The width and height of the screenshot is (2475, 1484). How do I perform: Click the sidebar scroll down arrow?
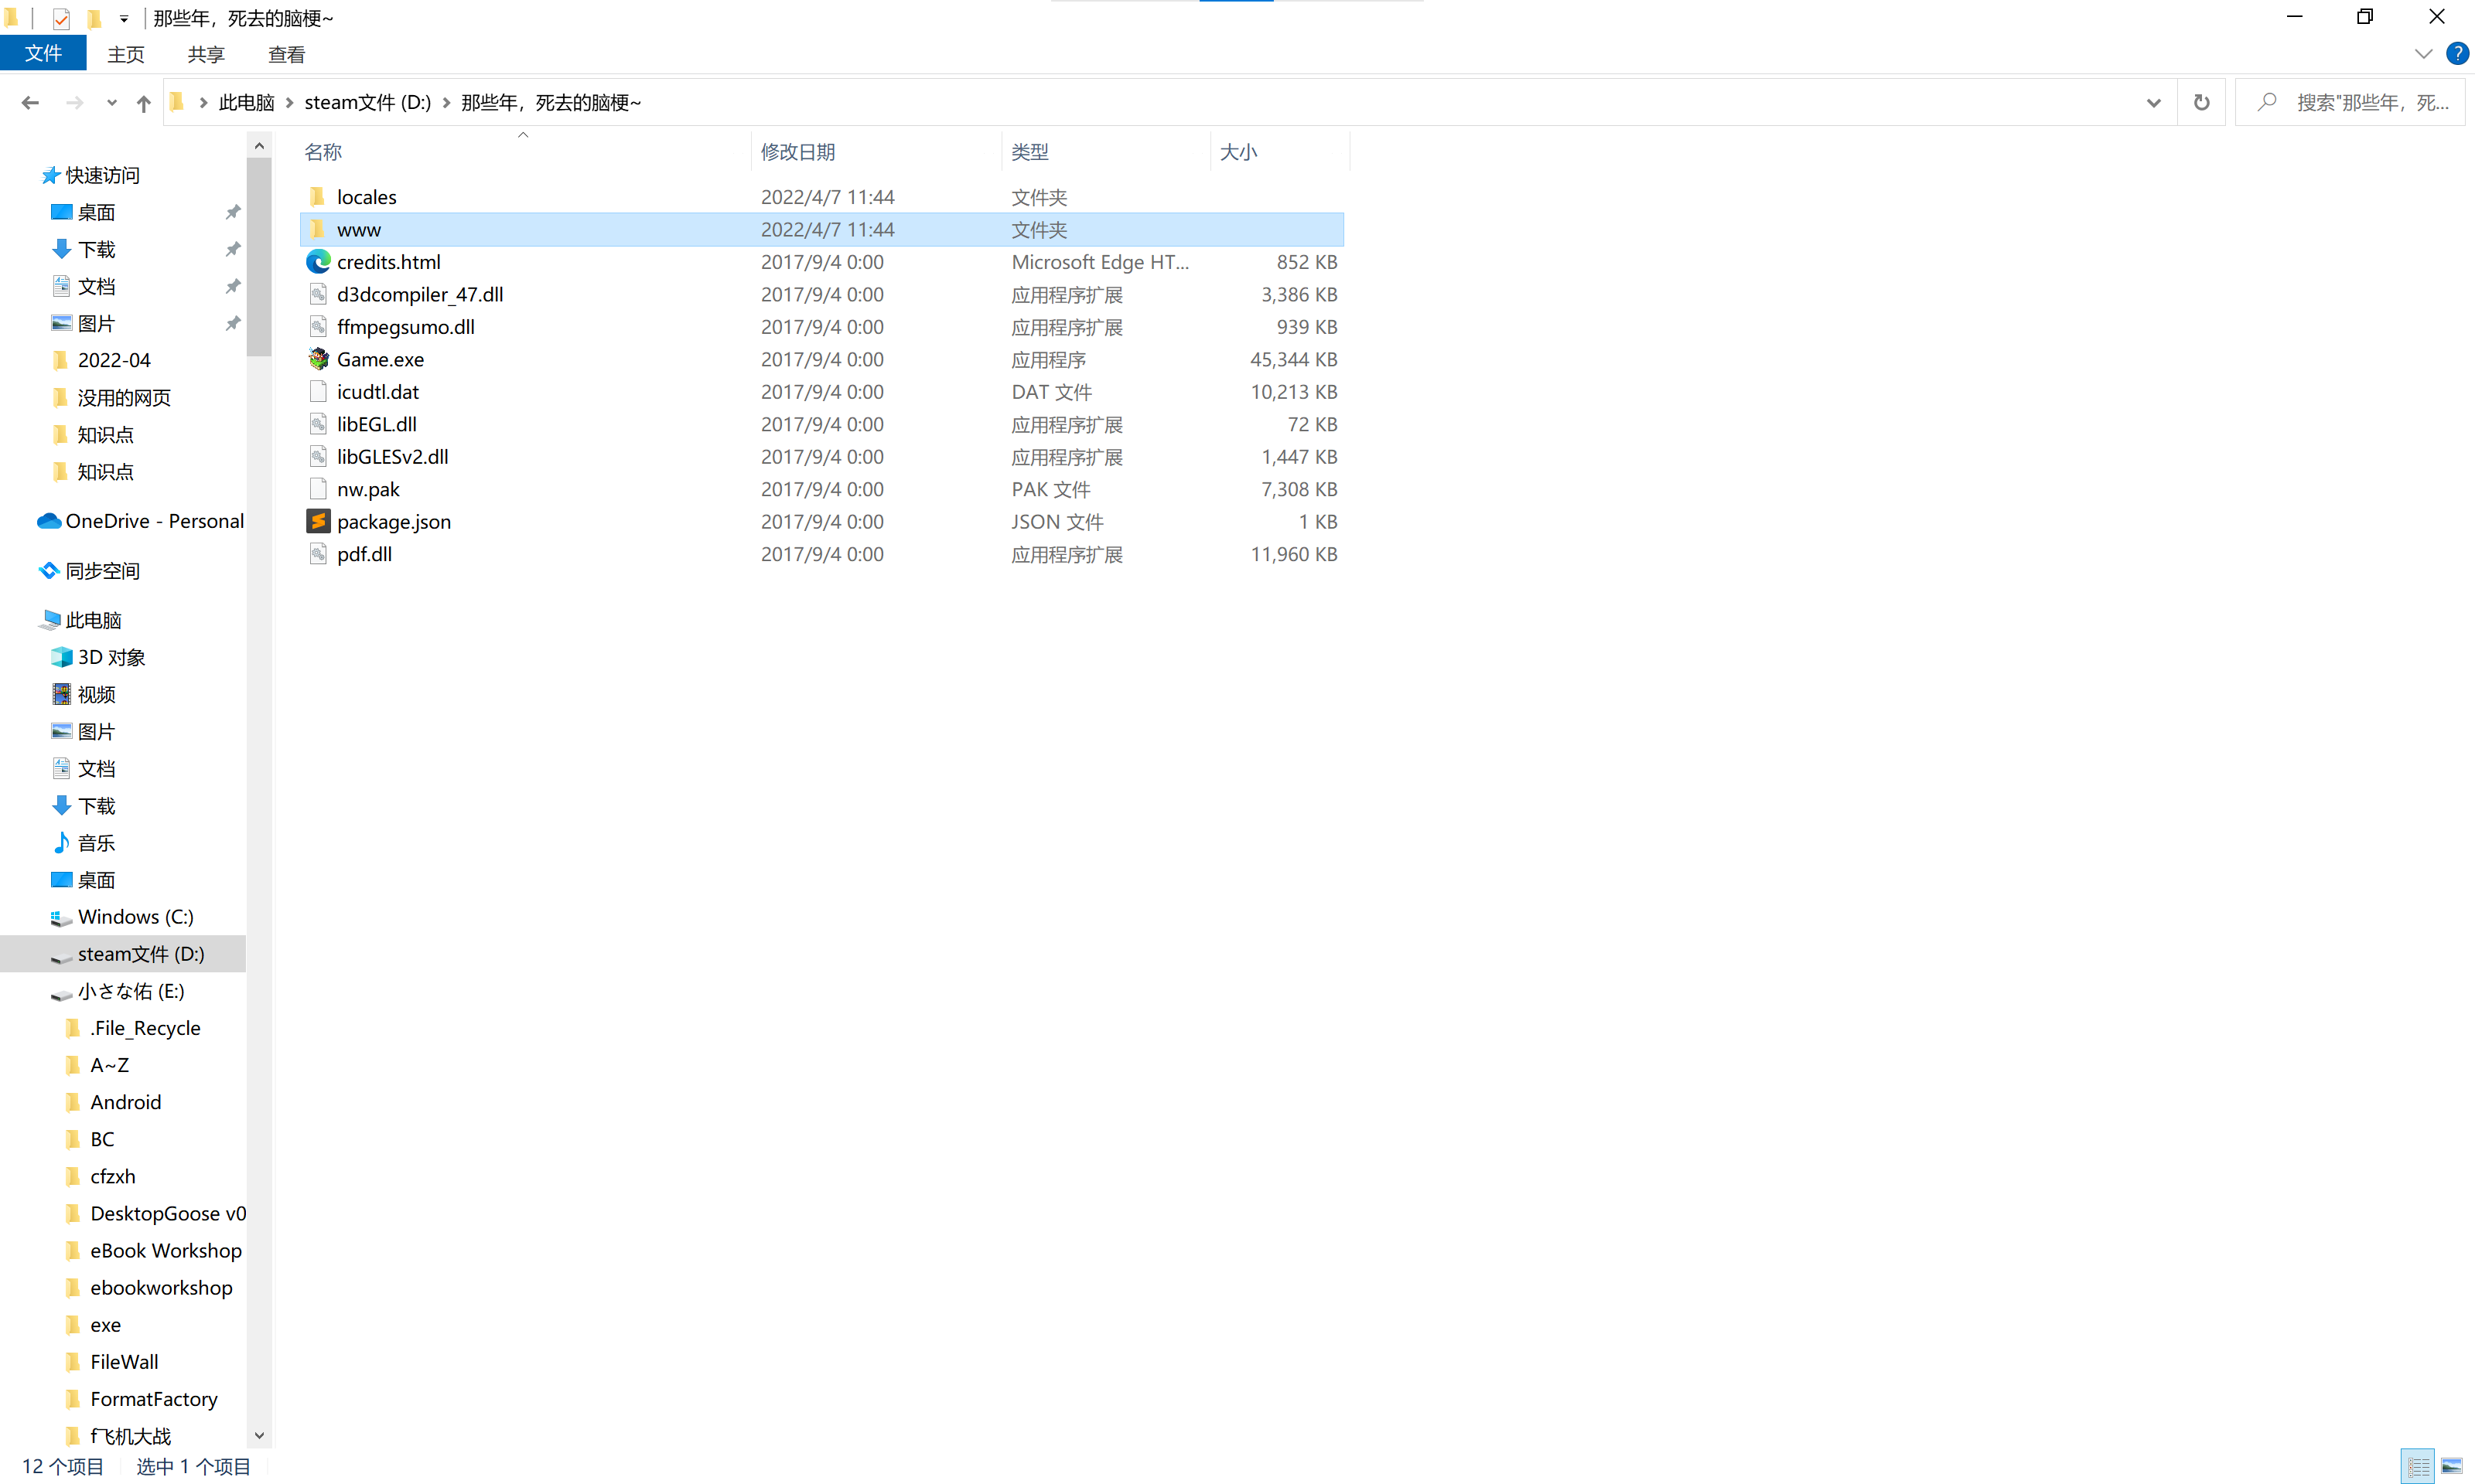pos(259,1436)
